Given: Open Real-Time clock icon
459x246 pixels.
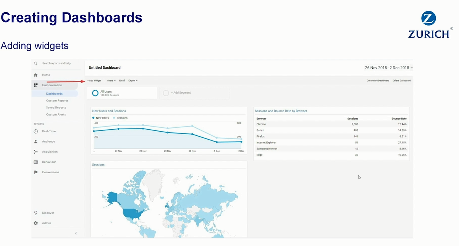Looking at the screenshot, I should click(x=36, y=131).
